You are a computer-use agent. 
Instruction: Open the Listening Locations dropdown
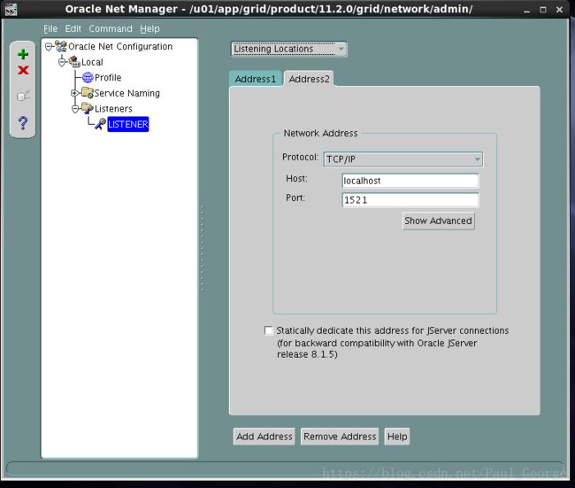288,49
